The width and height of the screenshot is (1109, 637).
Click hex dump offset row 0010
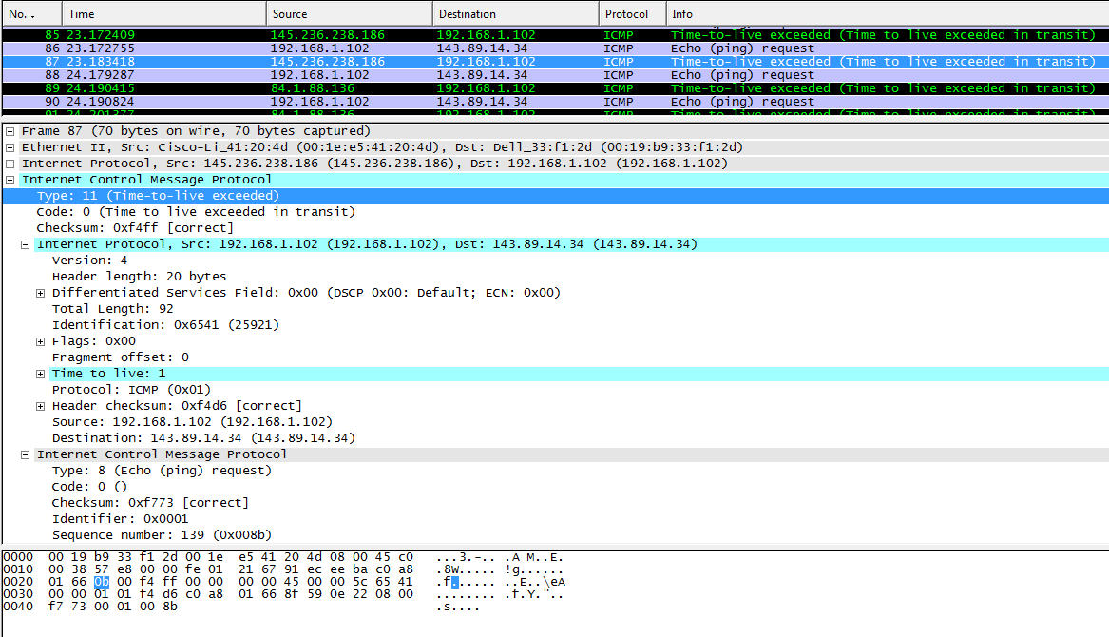(18, 569)
